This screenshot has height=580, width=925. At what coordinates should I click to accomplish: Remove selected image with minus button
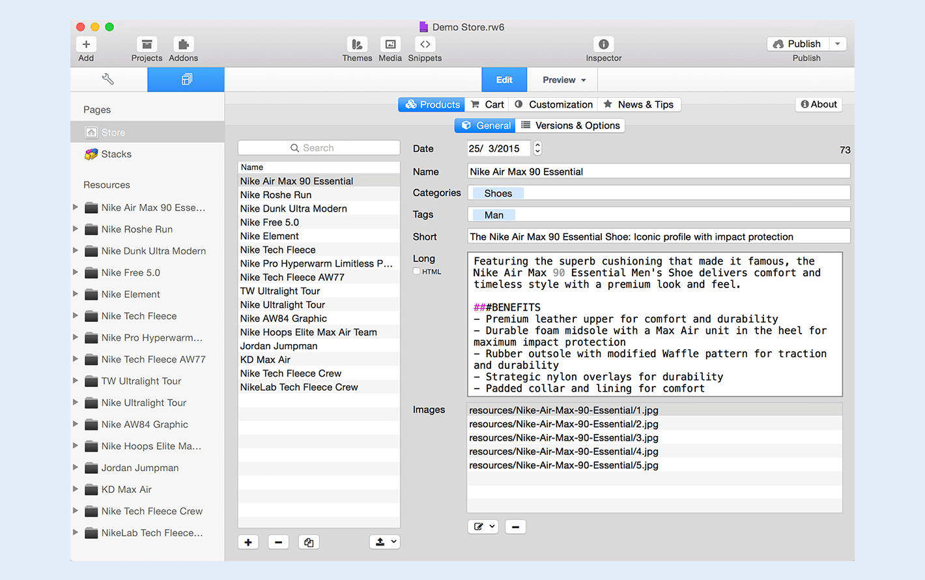coord(515,527)
